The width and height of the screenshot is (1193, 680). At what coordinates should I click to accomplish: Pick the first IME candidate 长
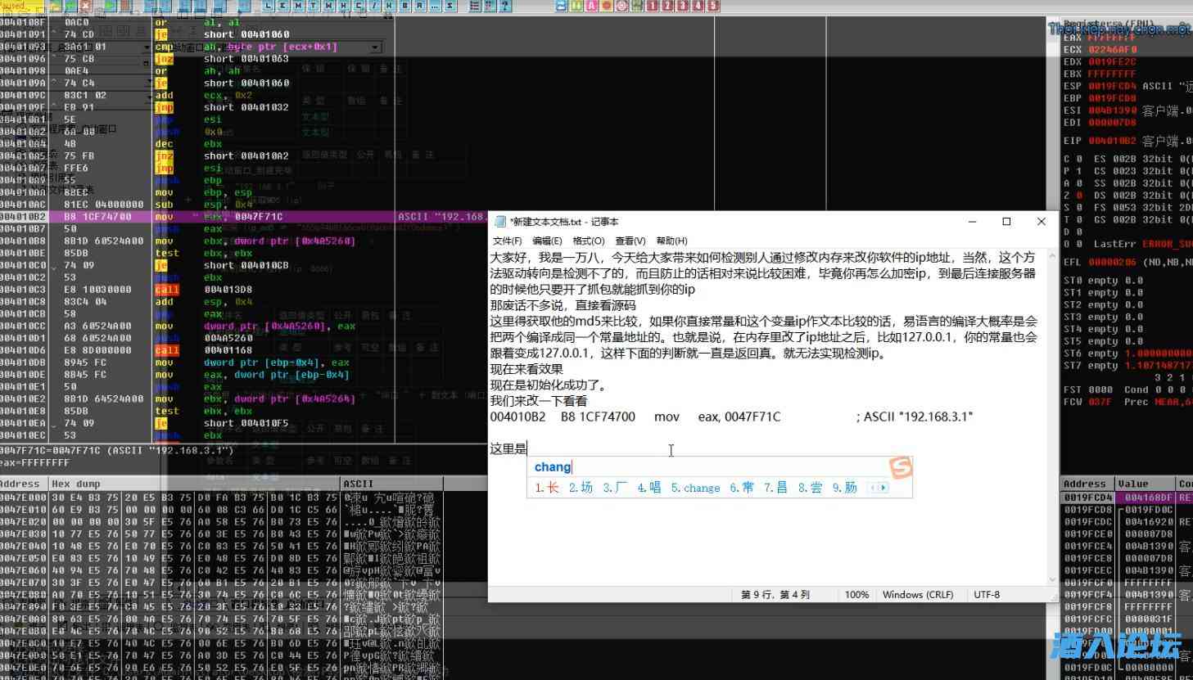(x=547, y=488)
